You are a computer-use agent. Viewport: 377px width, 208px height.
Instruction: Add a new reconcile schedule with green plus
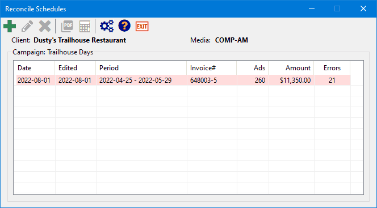tap(10, 26)
